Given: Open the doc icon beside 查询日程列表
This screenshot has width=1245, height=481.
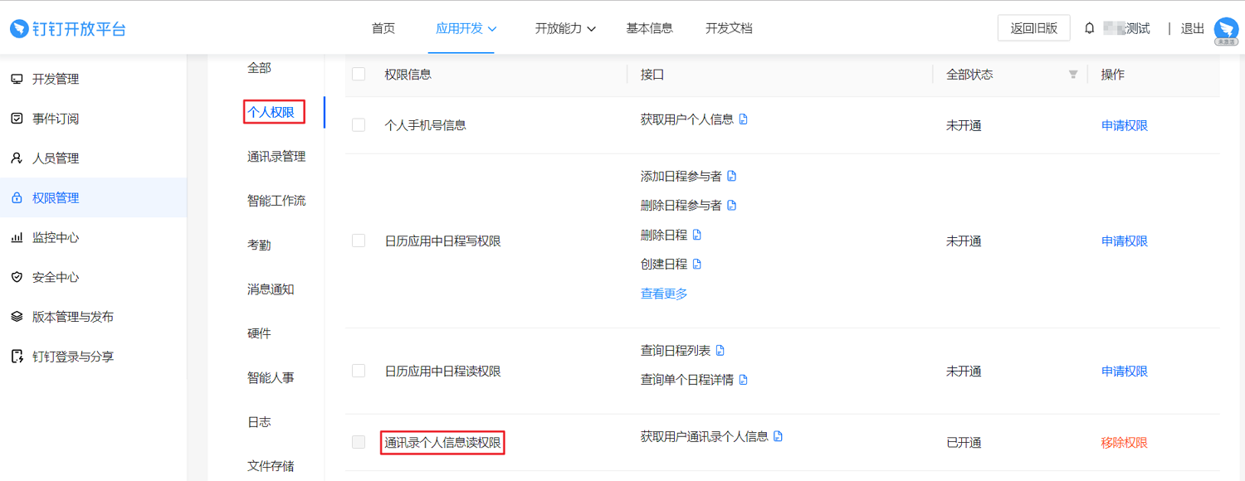Looking at the screenshot, I should point(720,351).
